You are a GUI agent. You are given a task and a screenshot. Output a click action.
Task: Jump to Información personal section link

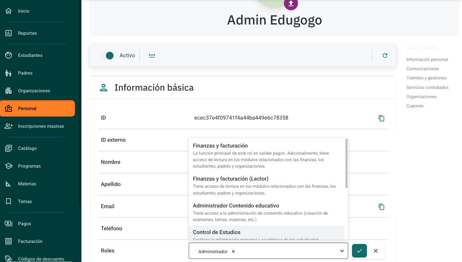point(427,60)
